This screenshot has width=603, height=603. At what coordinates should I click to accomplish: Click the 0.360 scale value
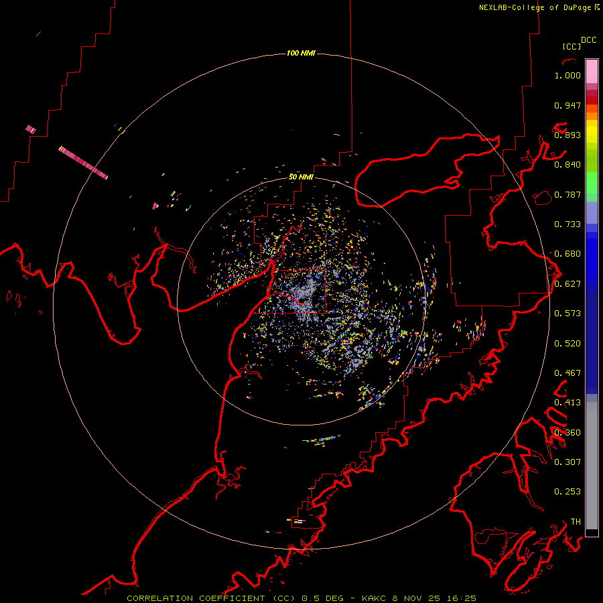pos(567,433)
